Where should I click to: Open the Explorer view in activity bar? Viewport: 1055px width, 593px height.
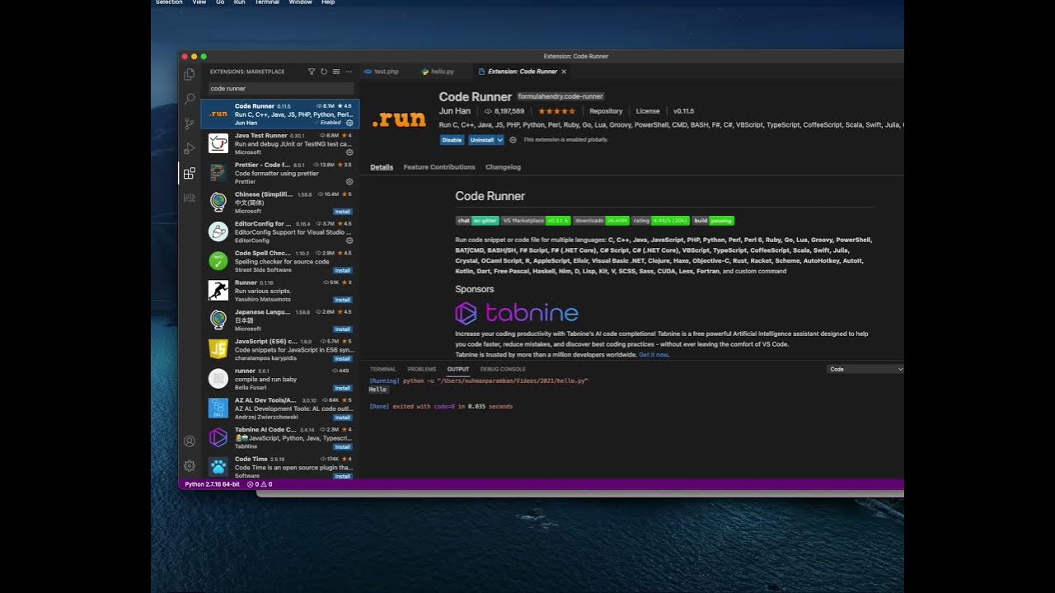190,74
